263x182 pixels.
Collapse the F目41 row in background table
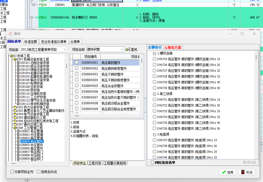(x=32, y=17)
